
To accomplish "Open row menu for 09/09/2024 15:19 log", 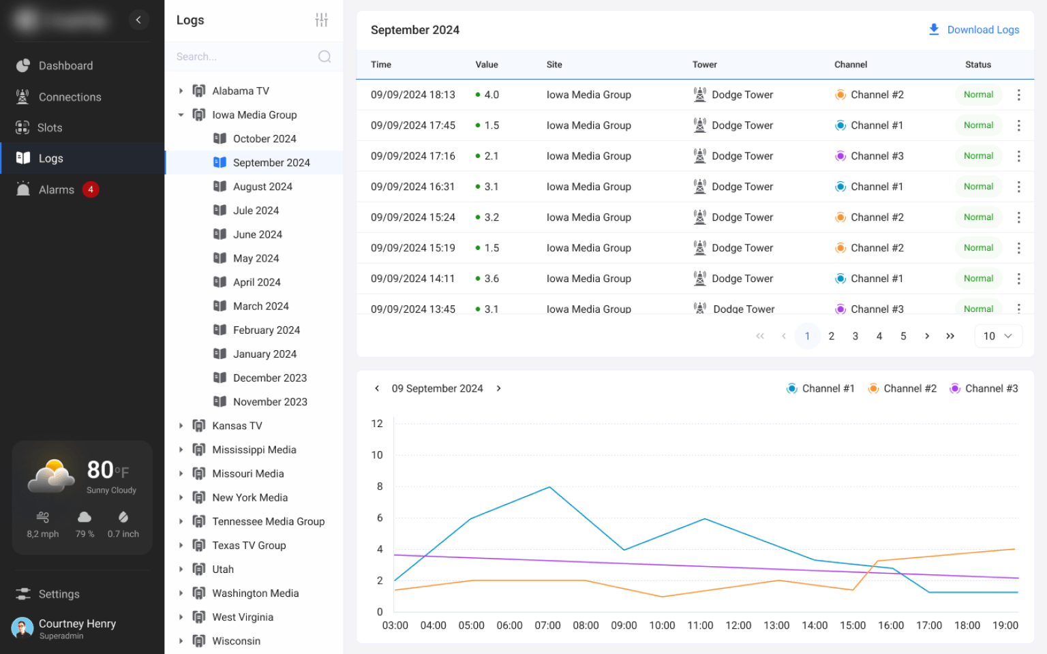I will tap(1018, 248).
